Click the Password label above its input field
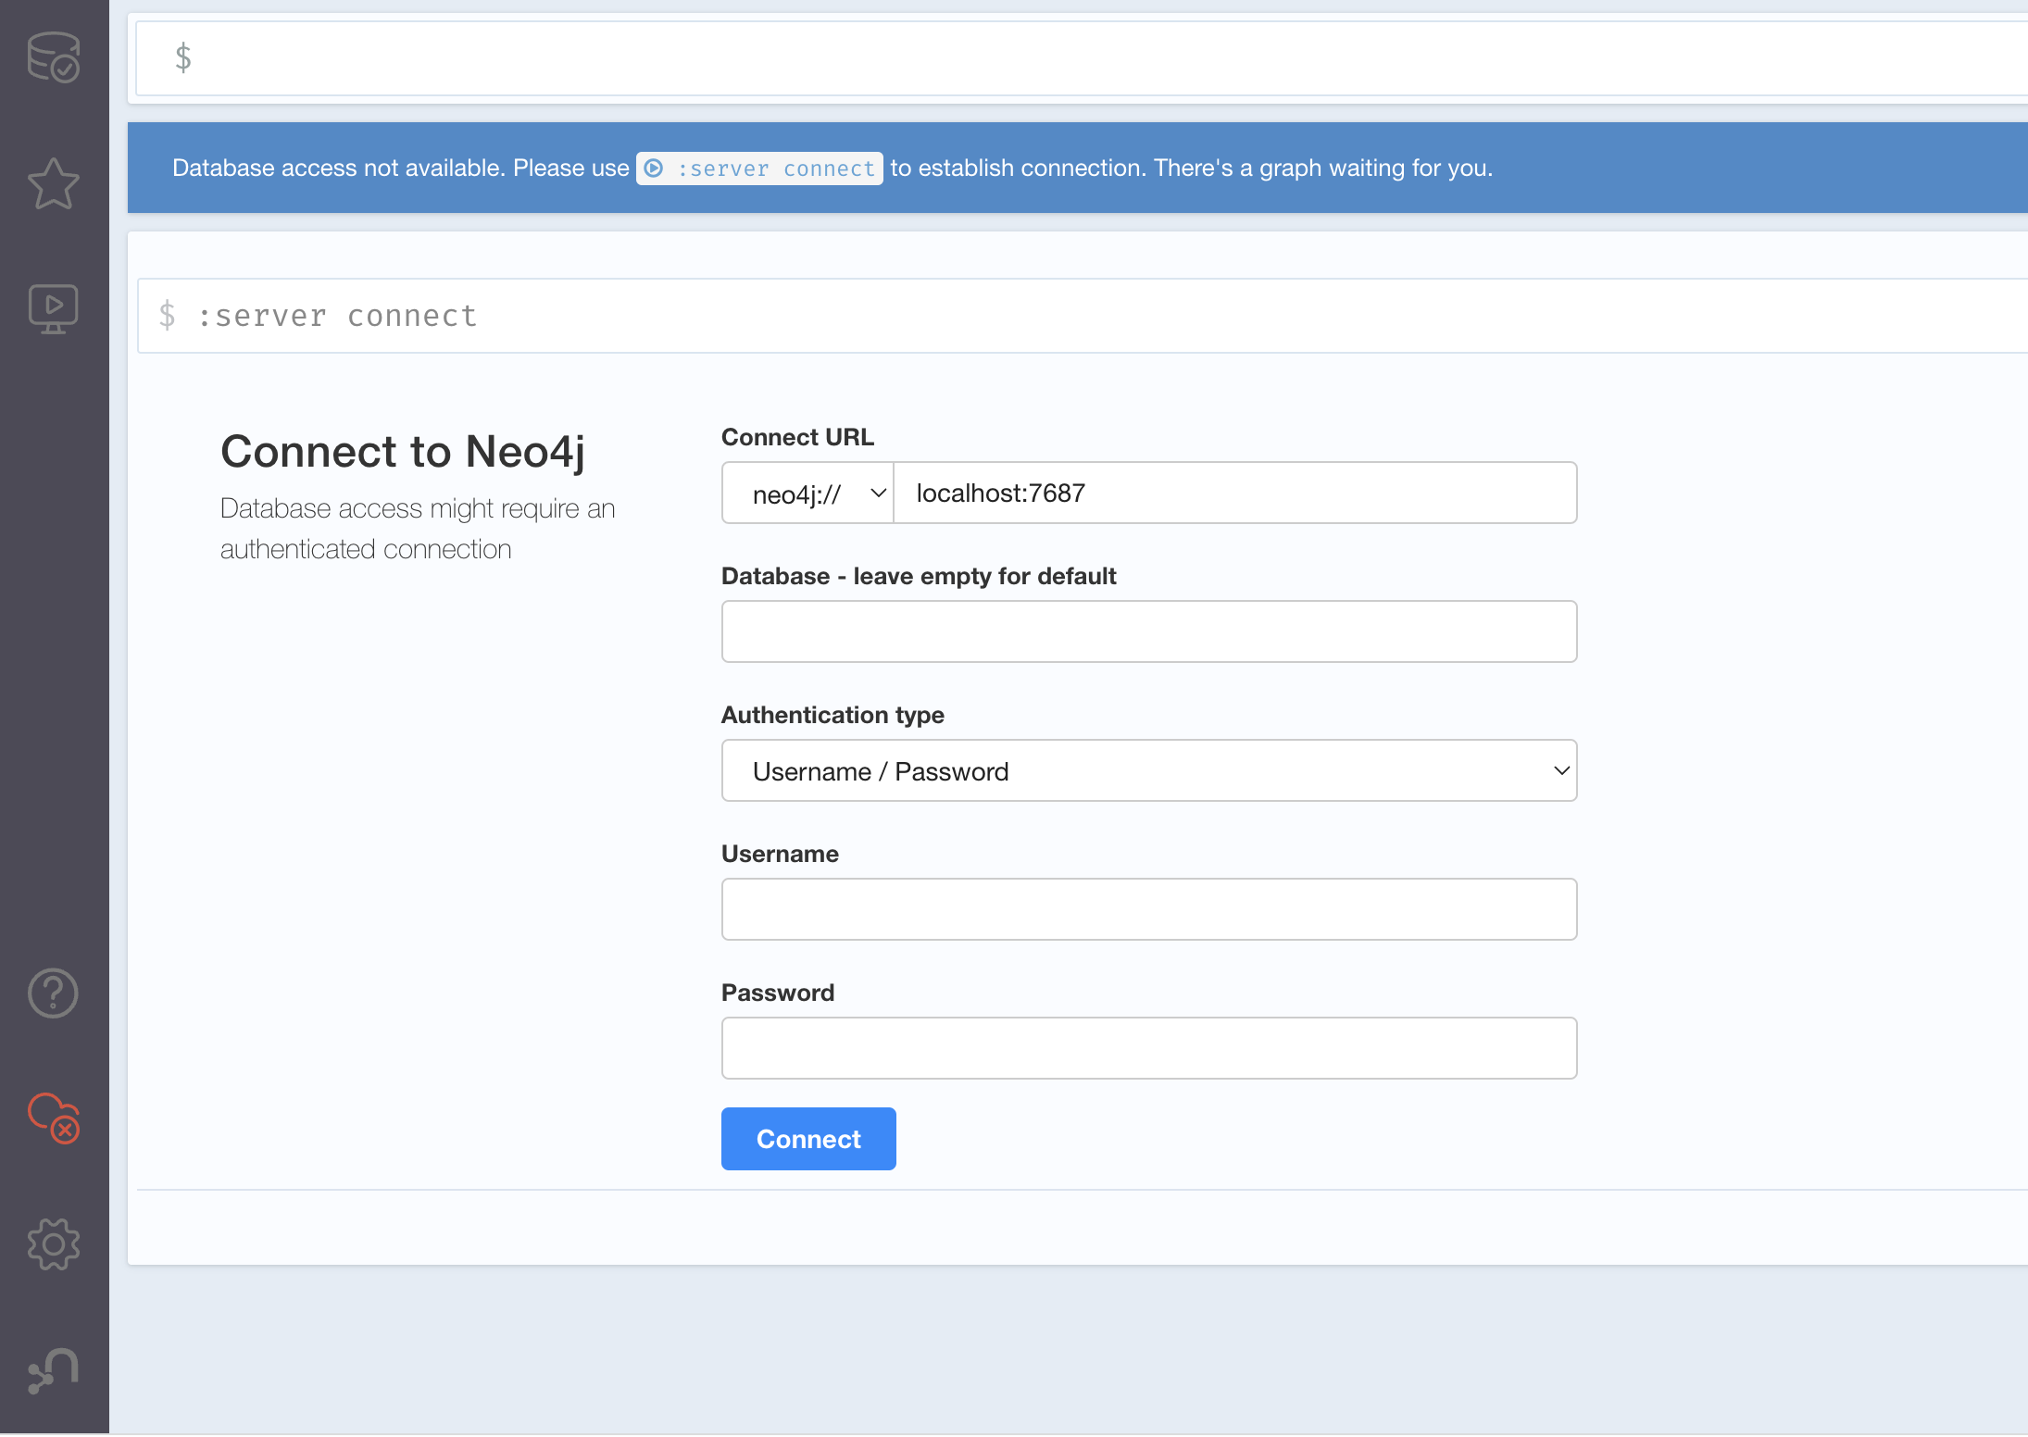 pyautogui.click(x=778, y=993)
